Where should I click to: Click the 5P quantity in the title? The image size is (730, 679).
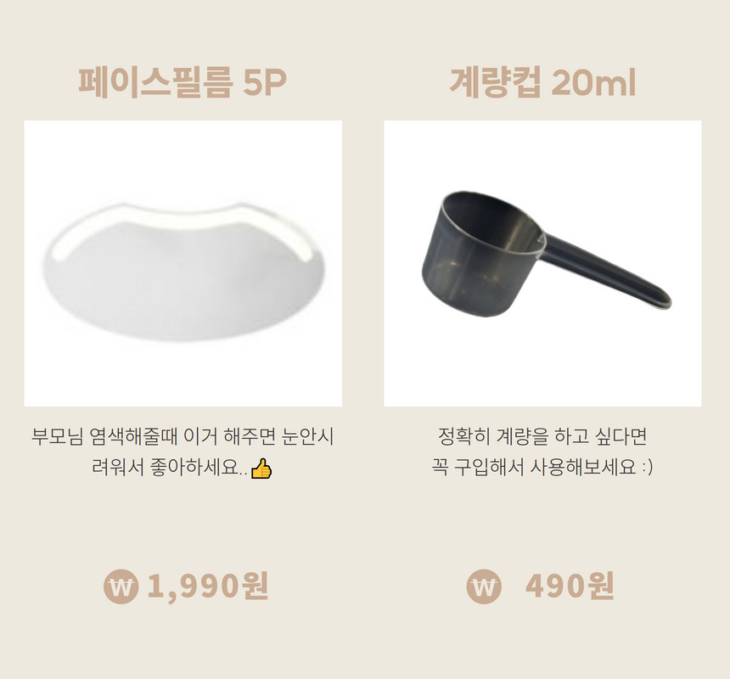tap(265, 83)
